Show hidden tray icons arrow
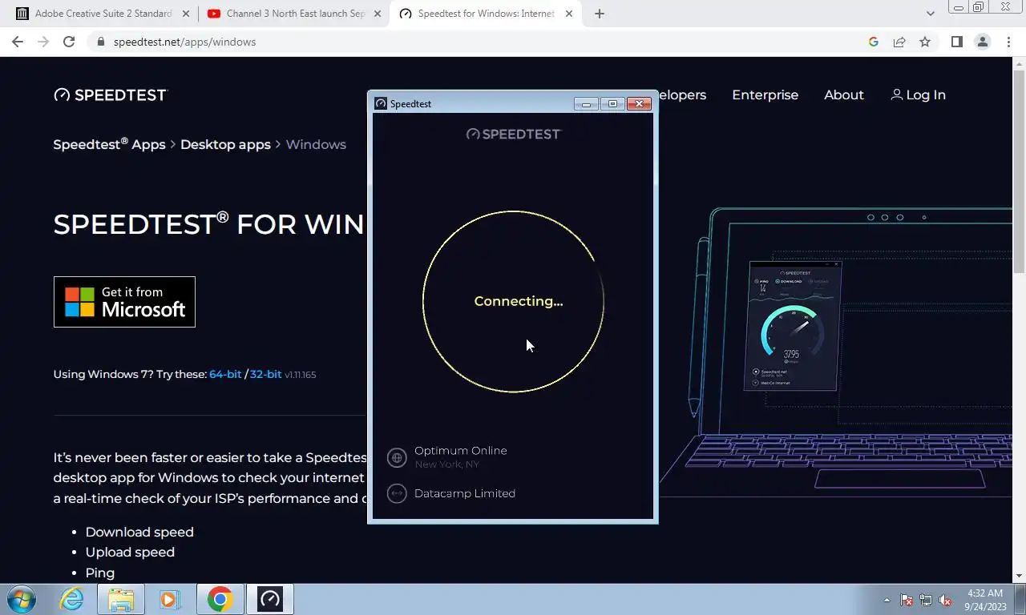Viewport: 1026px width, 615px height. coord(887,600)
